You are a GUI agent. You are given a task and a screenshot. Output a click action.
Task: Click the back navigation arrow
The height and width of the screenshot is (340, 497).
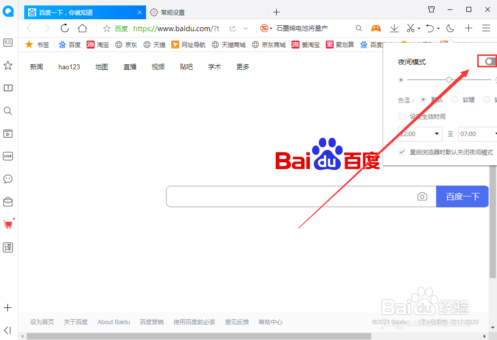click(29, 28)
